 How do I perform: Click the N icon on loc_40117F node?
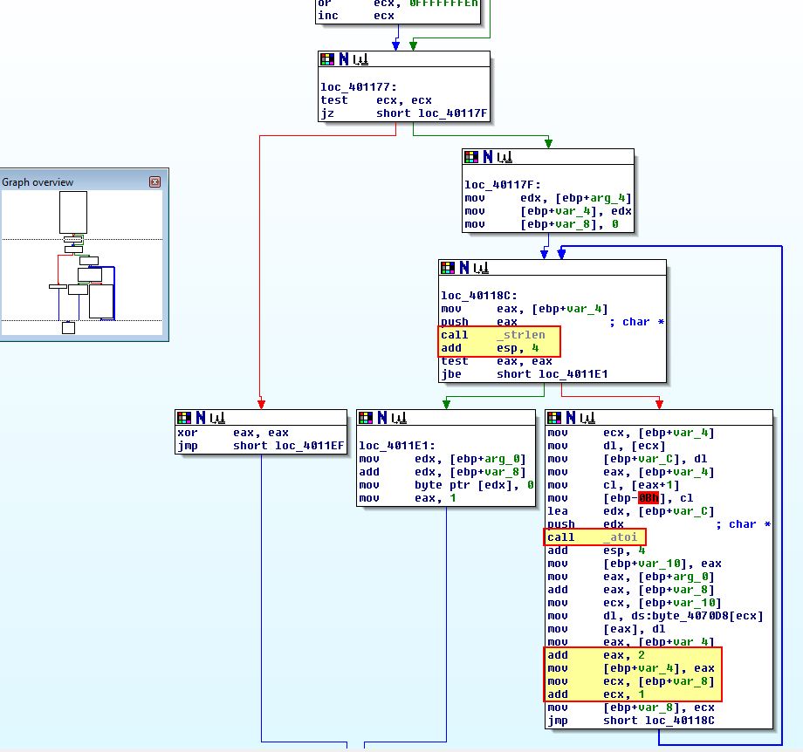coord(488,157)
